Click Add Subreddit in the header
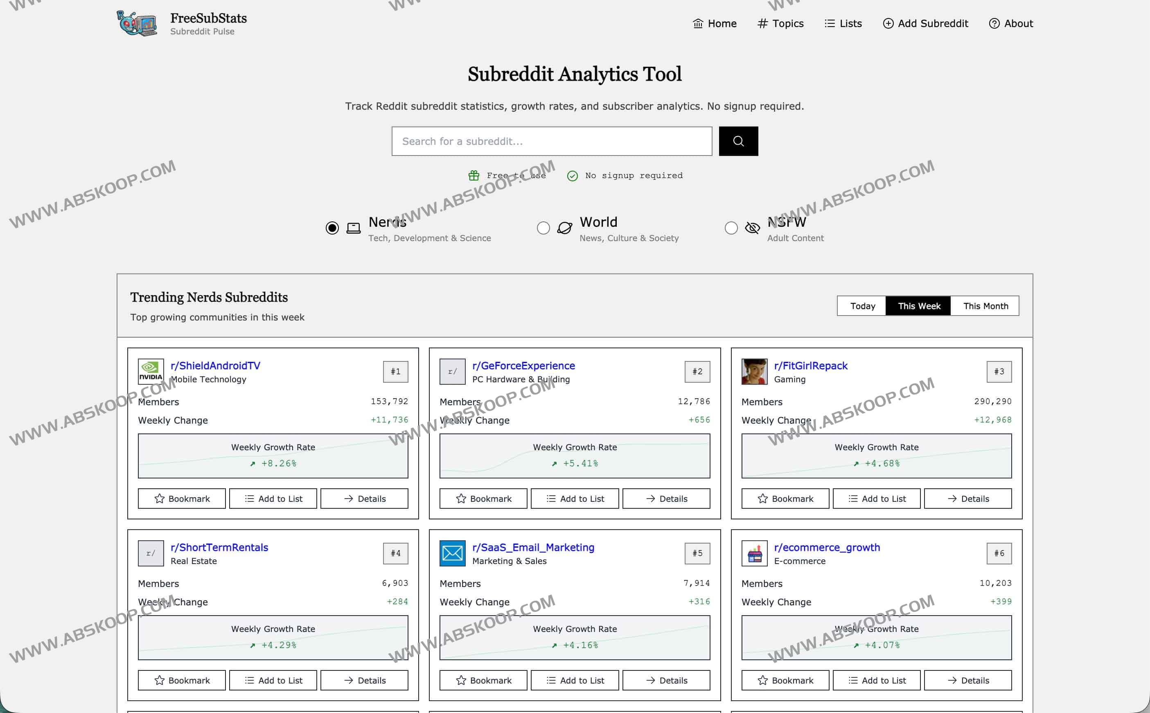The image size is (1150, 713). tap(925, 24)
